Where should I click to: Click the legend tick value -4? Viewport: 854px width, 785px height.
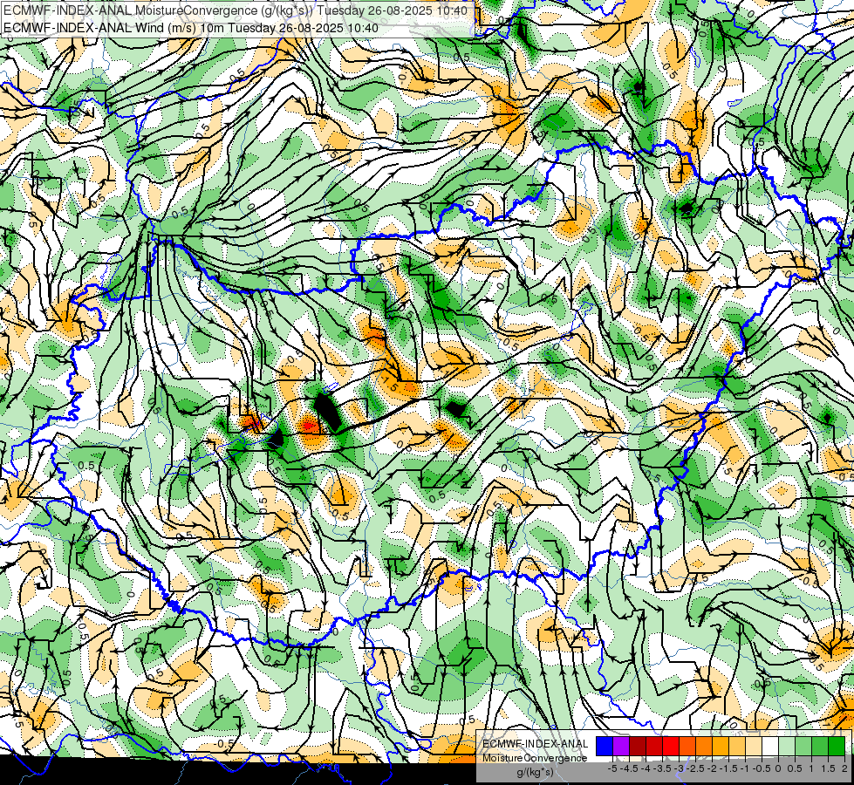(x=646, y=768)
